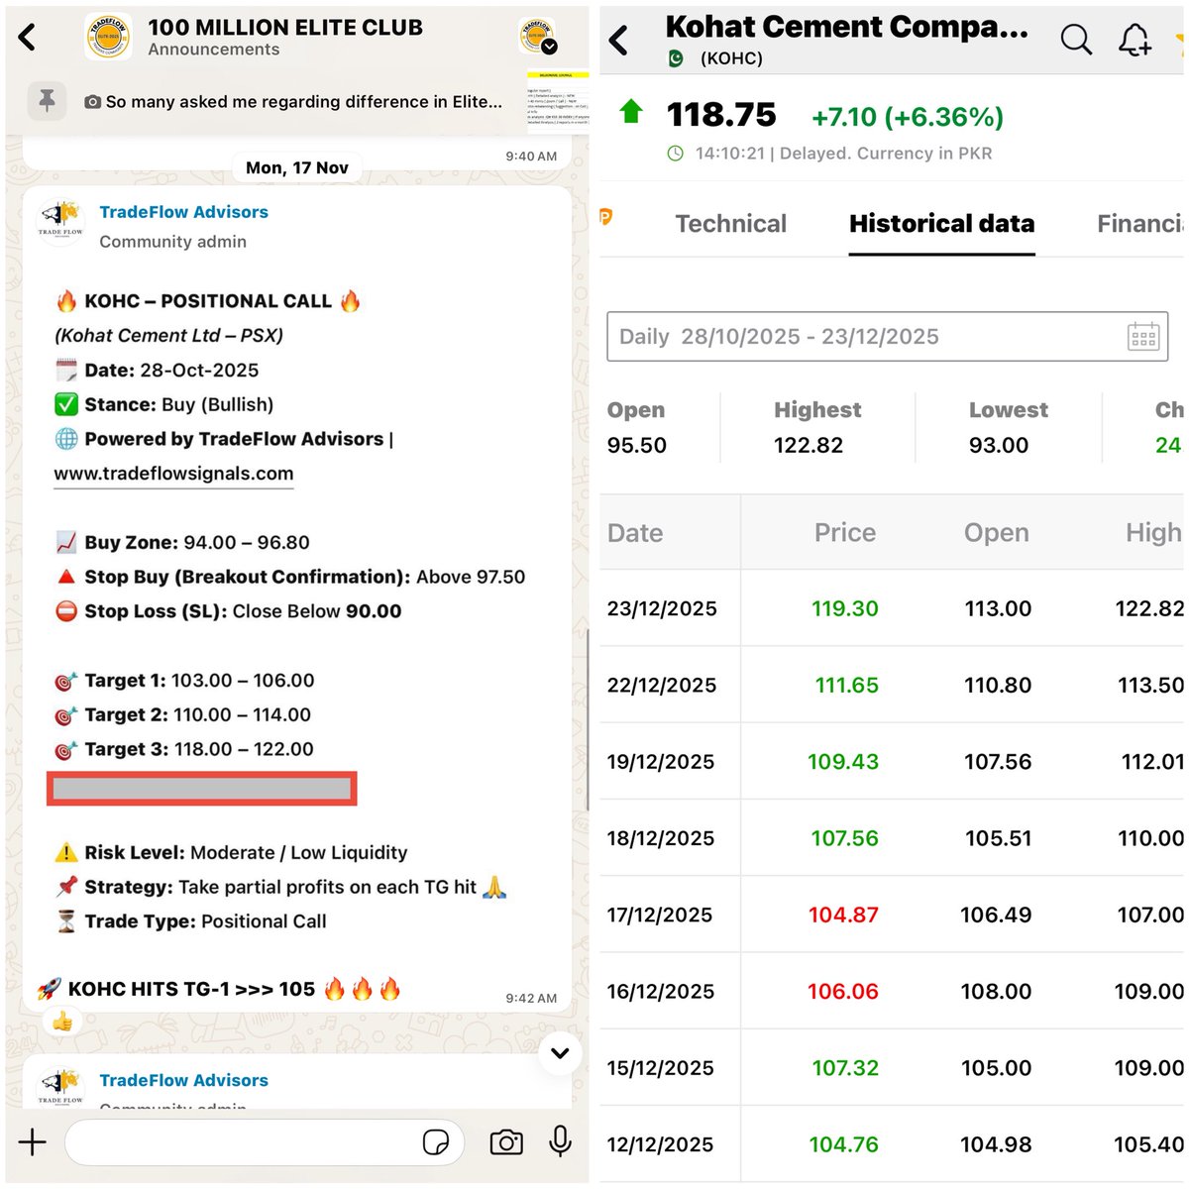Select the 15/12/2025 row date
1189x1189 pixels.
point(661,1068)
